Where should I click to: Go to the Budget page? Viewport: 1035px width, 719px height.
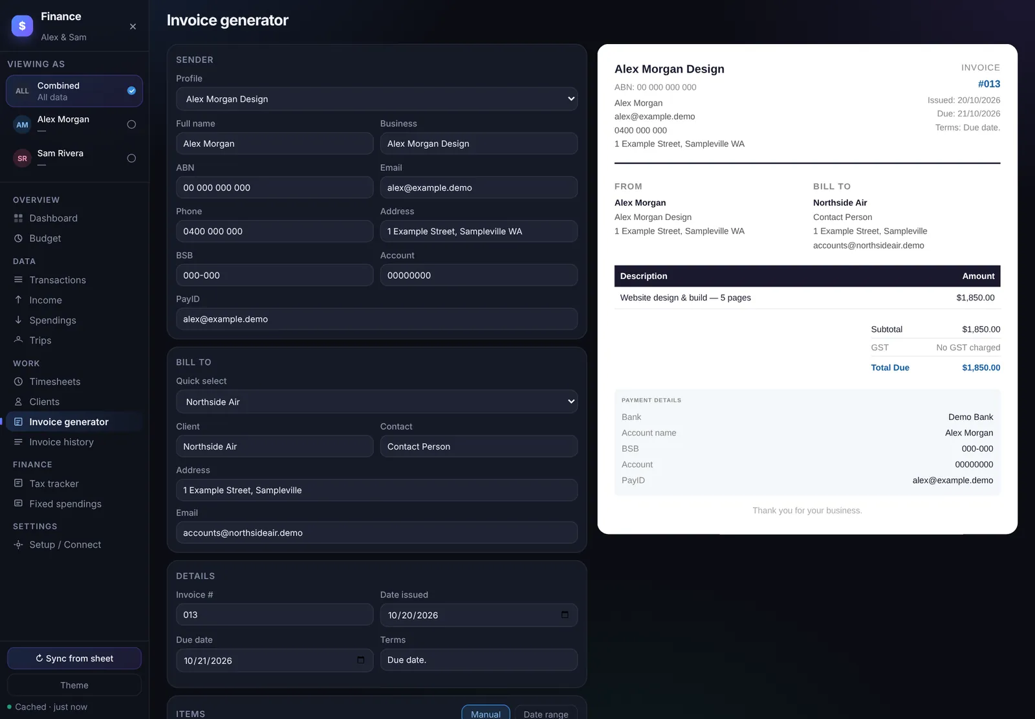(74, 238)
